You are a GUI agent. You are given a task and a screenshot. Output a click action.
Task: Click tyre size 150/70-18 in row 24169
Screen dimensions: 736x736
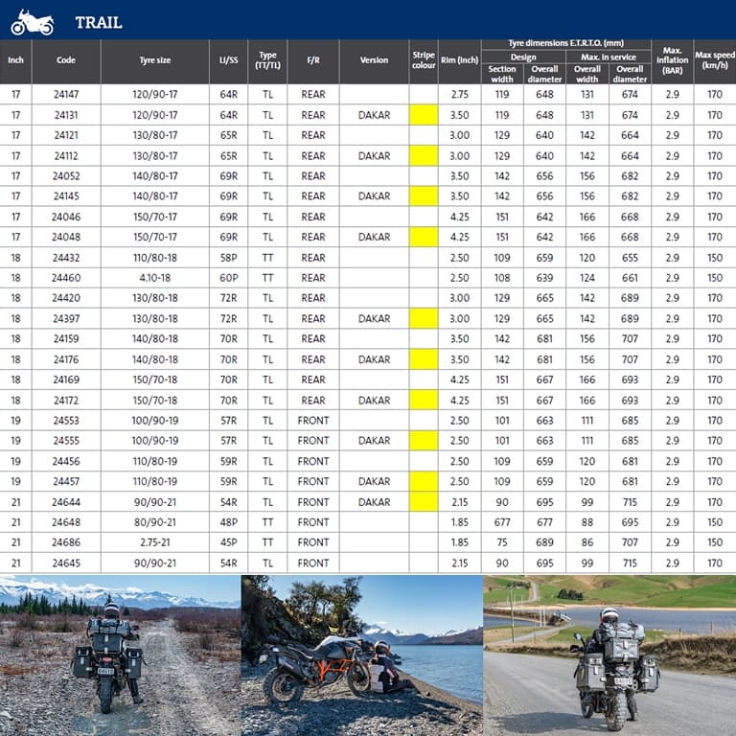click(155, 379)
